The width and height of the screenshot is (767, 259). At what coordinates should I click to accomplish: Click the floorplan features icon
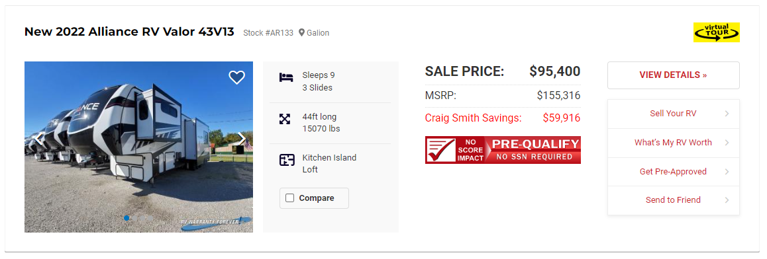coord(286,159)
